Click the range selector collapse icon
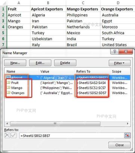Viewport: 135px width, 153px height. tap(127, 136)
